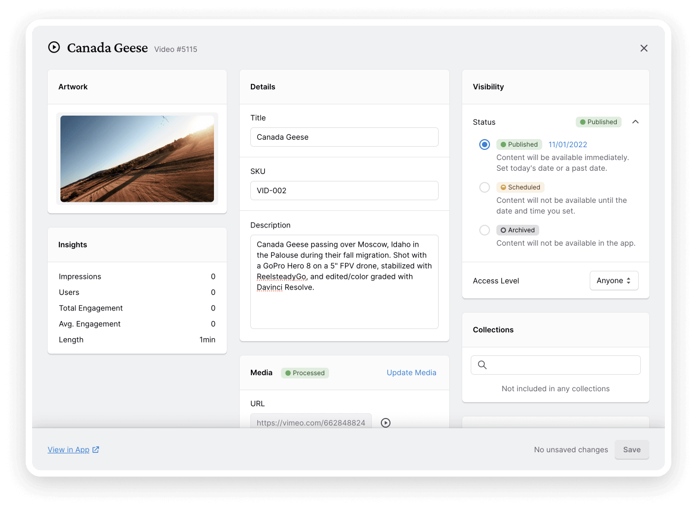Select the Archived status radio button
This screenshot has height=509, width=697.
coord(485,230)
